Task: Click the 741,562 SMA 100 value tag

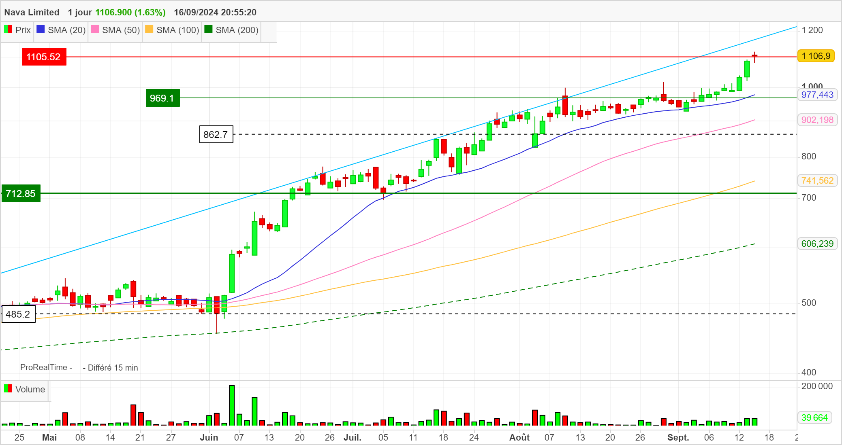Action: tap(818, 180)
